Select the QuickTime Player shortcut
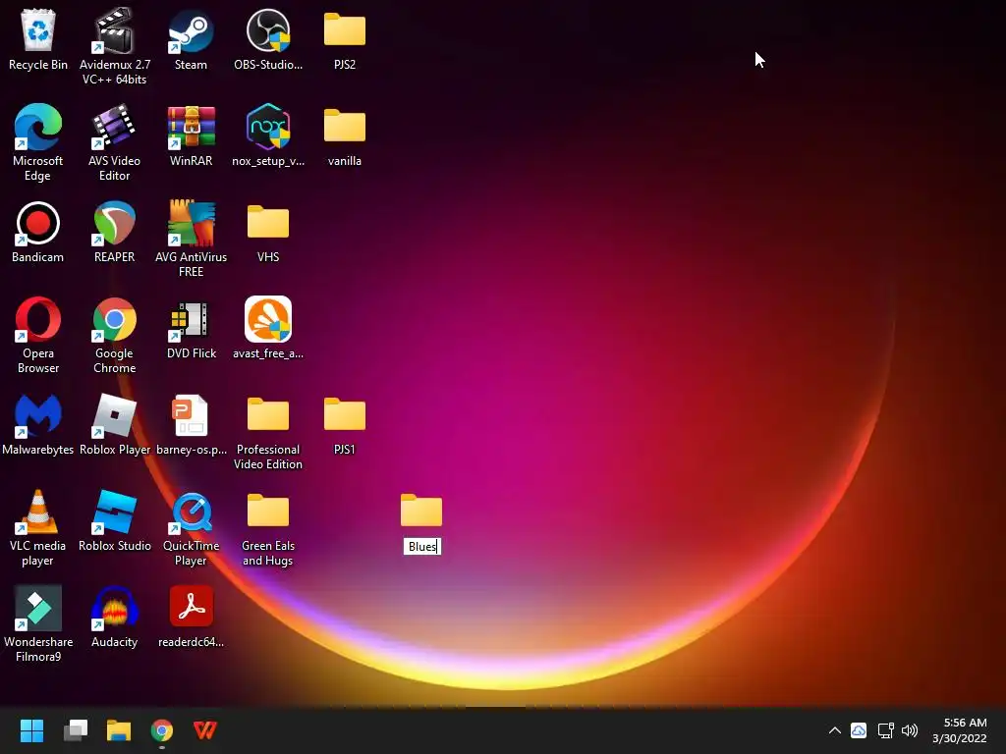 pyautogui.click(x=191, y=512)
